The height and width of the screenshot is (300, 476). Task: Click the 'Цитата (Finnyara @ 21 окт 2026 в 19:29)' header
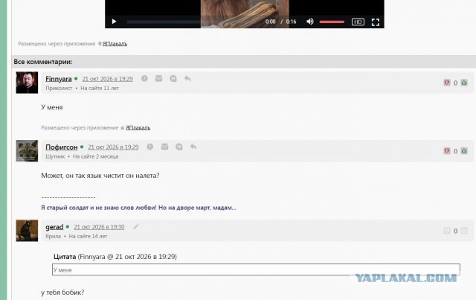point(115,257)
